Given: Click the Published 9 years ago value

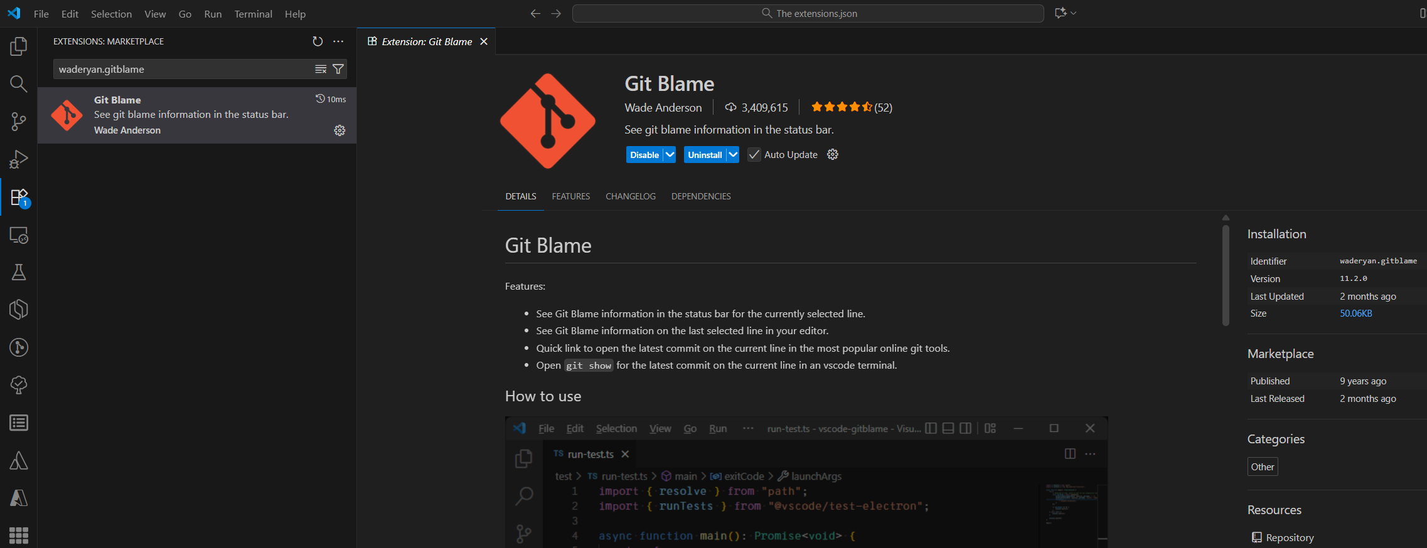Looking at the screenshot, I should (1363, 381).
